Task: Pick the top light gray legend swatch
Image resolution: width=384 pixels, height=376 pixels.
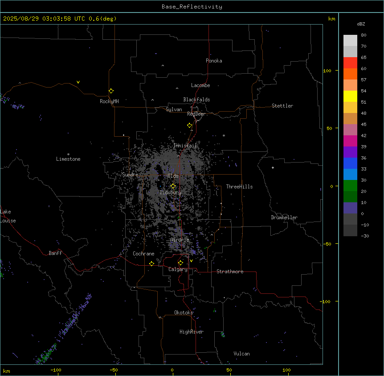Action: [x=350, y=40]
